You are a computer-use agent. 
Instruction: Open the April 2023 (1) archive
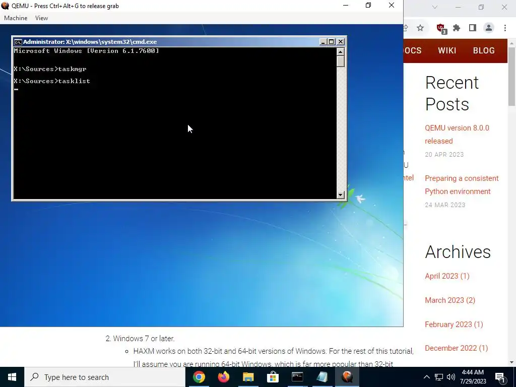click(447, 276)
